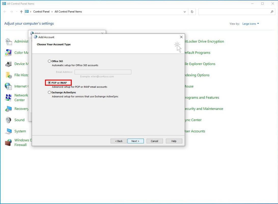The width and height of the screenshot is (278, 204).
Task: Open the File History icon
Action: [8, 75]
